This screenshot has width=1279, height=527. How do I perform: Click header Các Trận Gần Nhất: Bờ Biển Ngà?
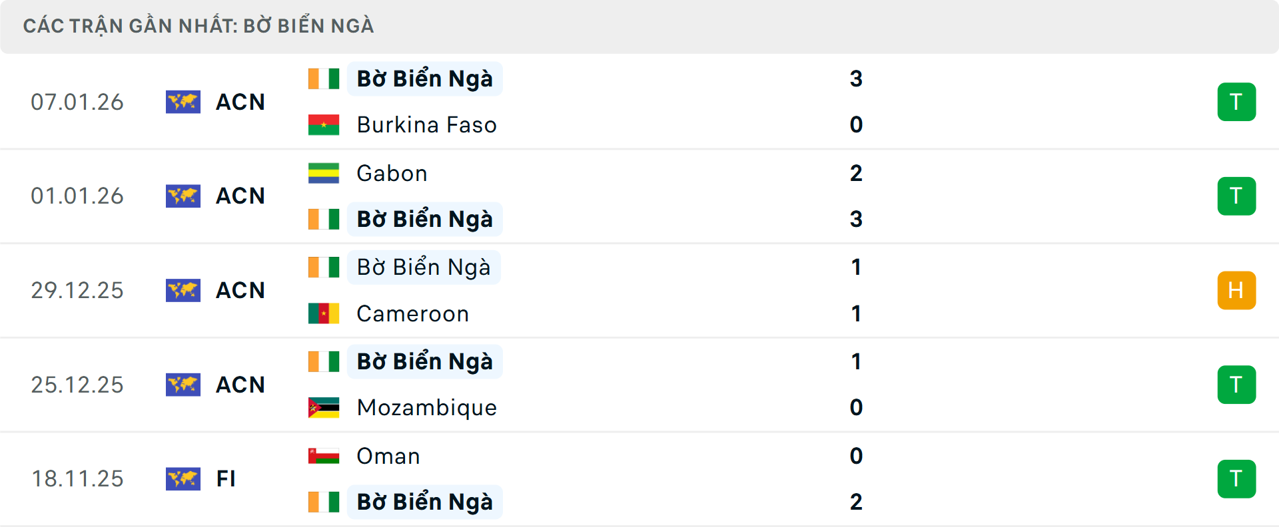tap(199, 26)
